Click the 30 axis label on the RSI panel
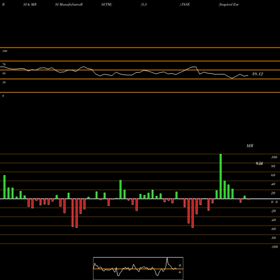Image resolution: width=280 pixels, height=280 pixels. pos(4,82)
